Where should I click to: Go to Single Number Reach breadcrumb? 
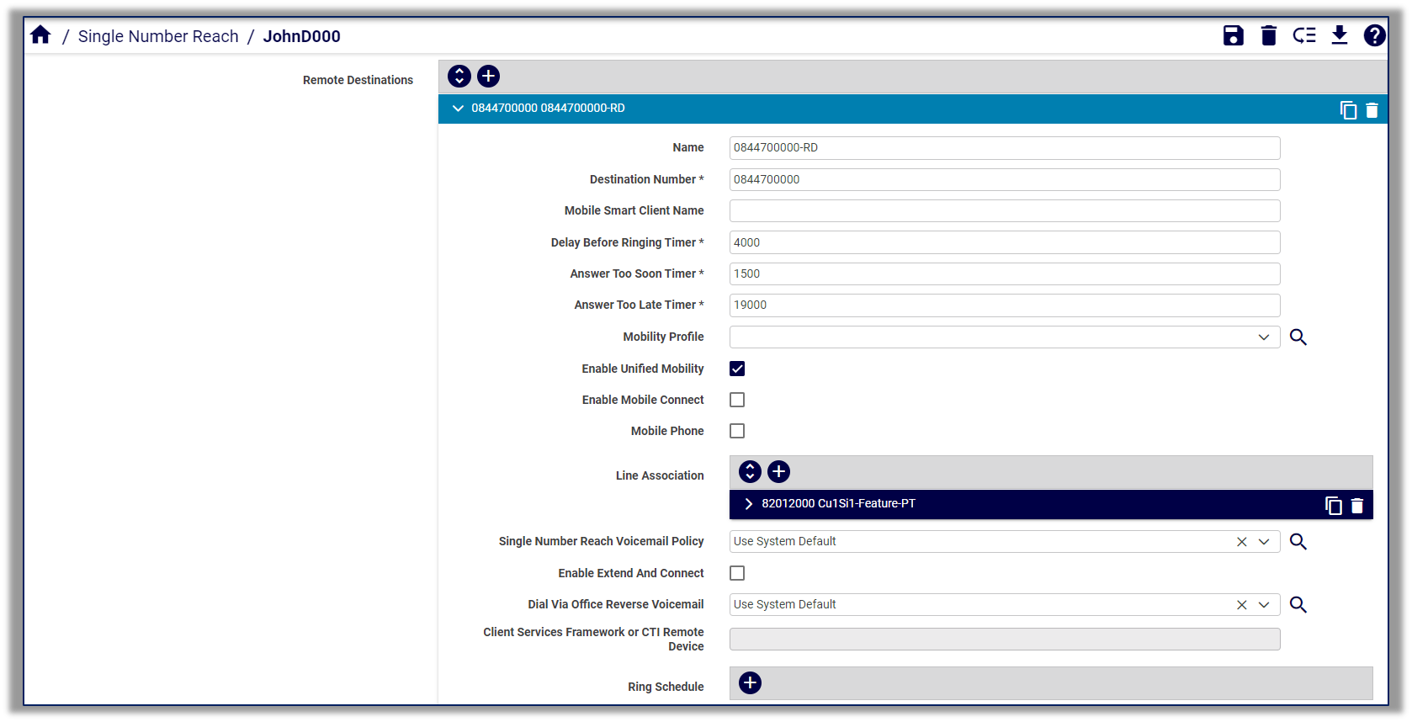[x=158, y=36]
